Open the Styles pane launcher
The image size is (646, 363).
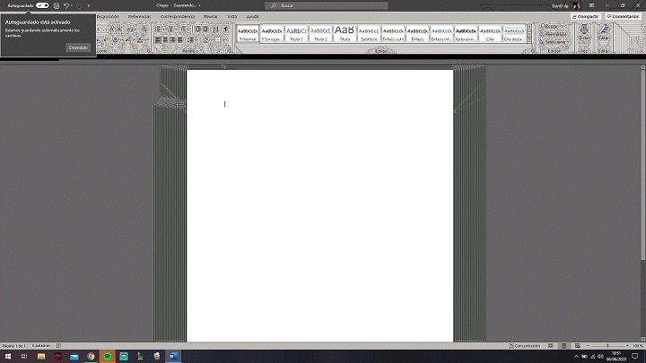(533, 51)
